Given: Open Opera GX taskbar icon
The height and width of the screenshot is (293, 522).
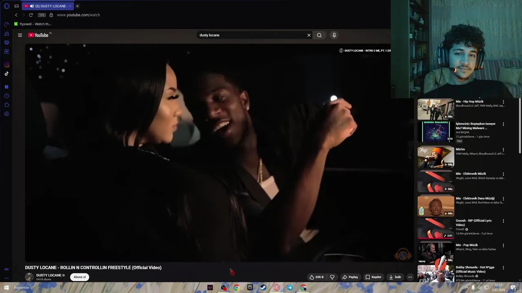Looking at the screenshot, I should (x=277, y=288).
